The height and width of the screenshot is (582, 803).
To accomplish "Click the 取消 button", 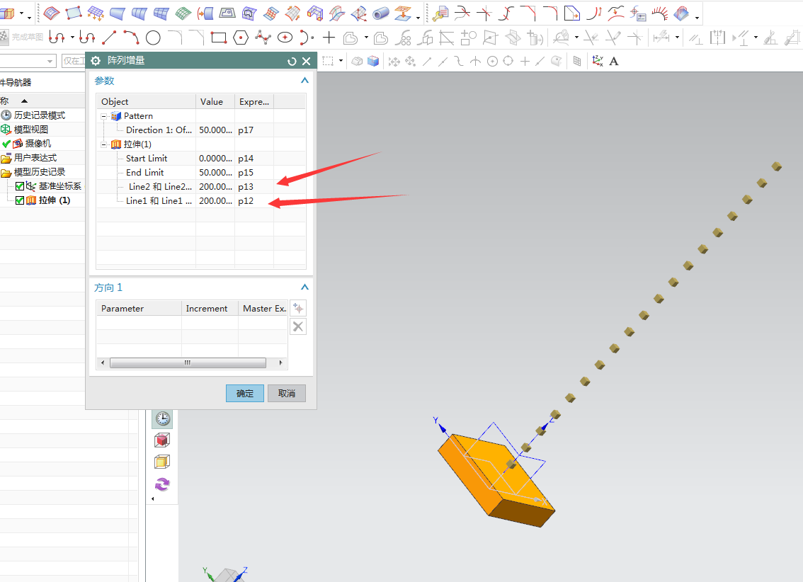I will coord(287,394).
